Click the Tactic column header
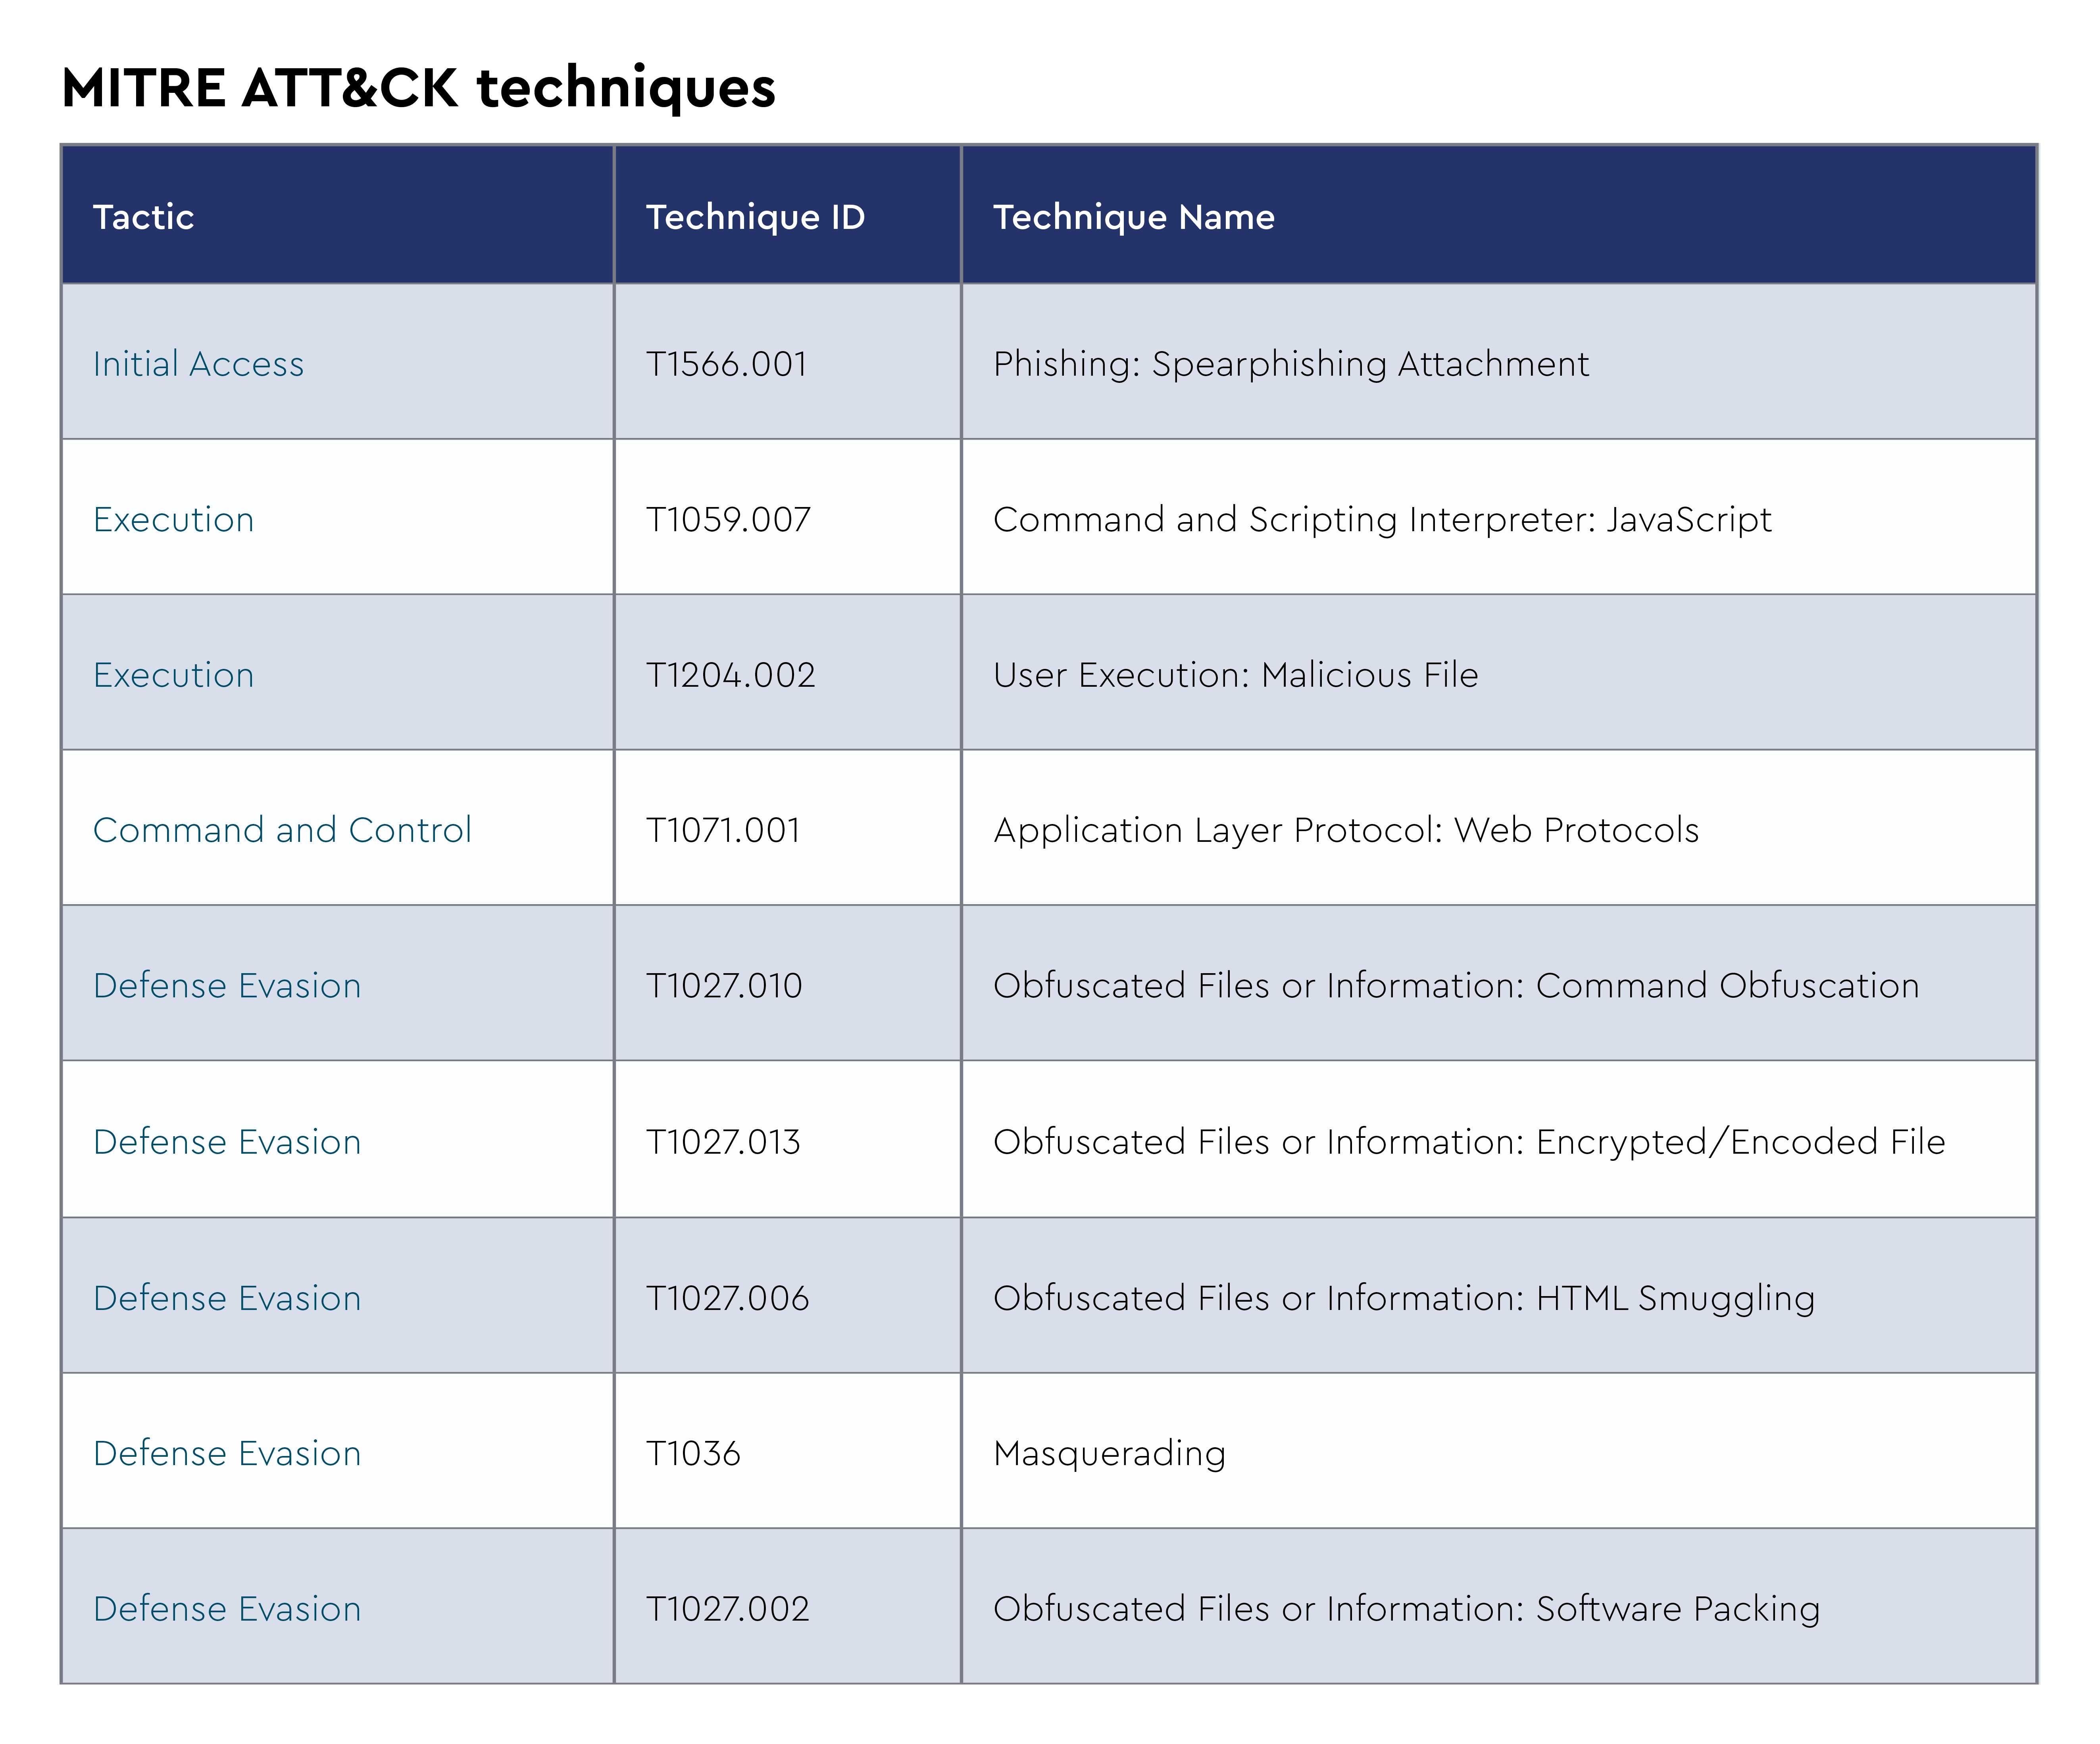The height and width of the screenshot is (1744, 2100). coord(143,217)
